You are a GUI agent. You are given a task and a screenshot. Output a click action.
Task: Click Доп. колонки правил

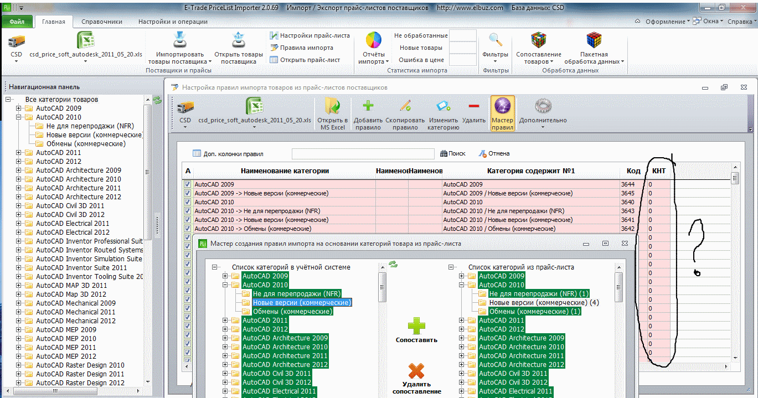click(x=228, y=153)
